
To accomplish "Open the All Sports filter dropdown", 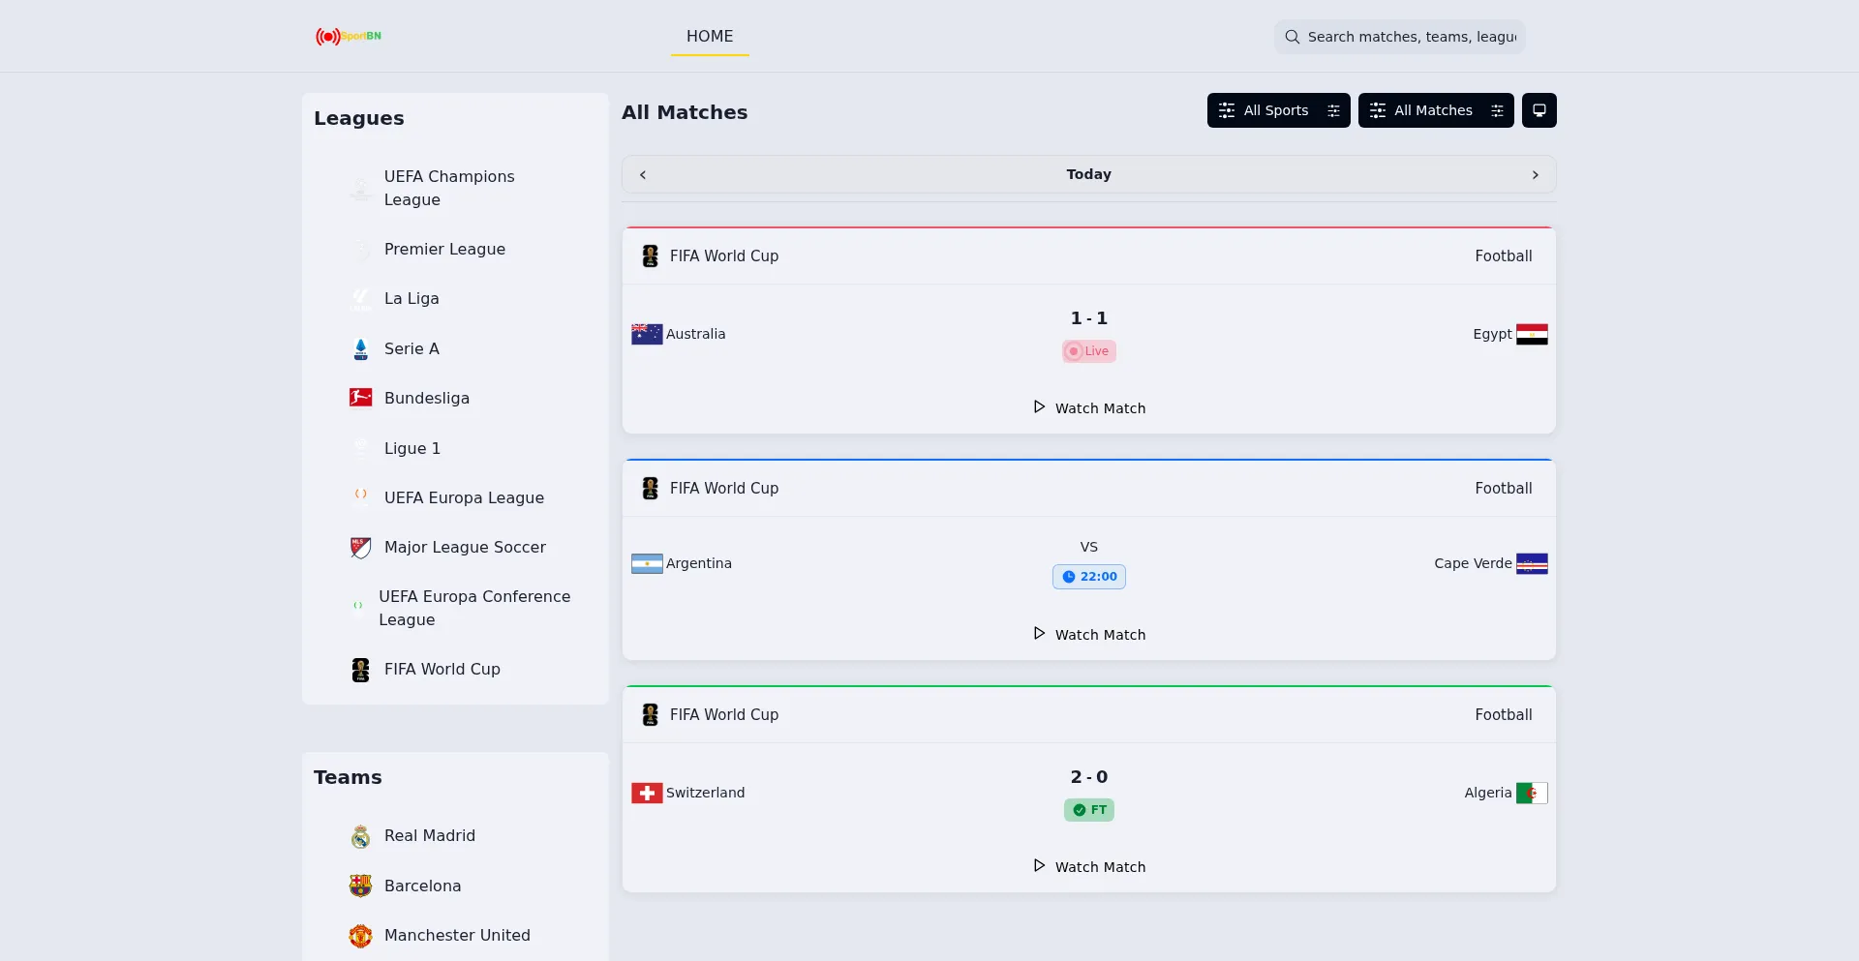I will (1278, 110).
